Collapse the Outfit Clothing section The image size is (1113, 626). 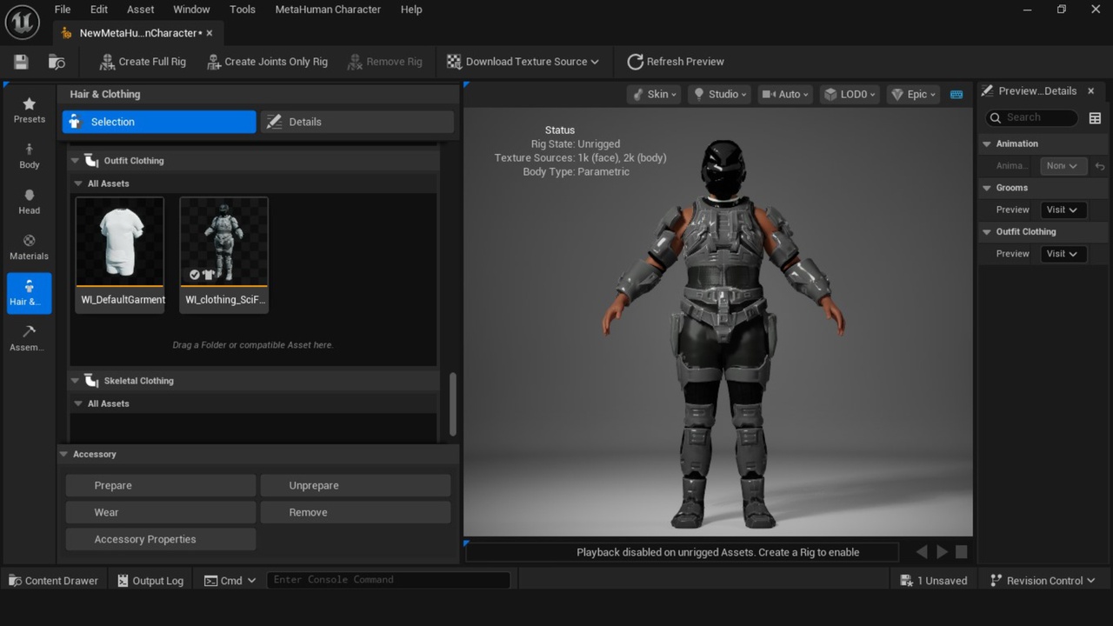click(x=76, y=161)
